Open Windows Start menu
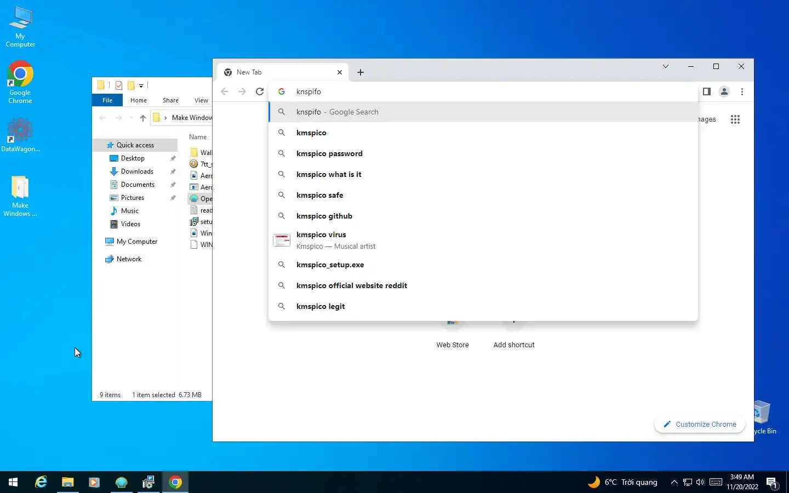This screenshot has width=789, height=493. pyautogui.click(x=13, y=482)
